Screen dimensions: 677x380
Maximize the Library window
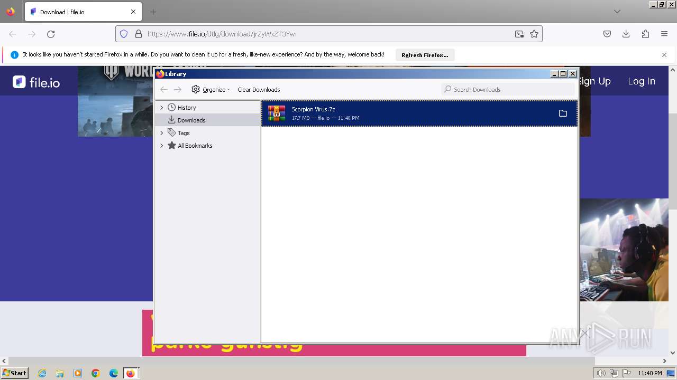563,74
